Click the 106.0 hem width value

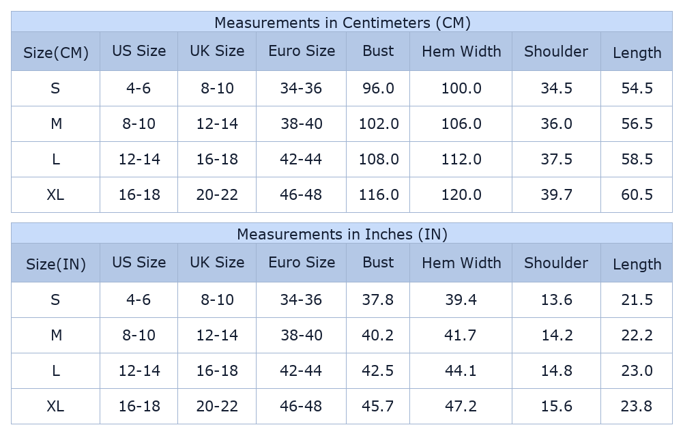click(x=461, y=124)
